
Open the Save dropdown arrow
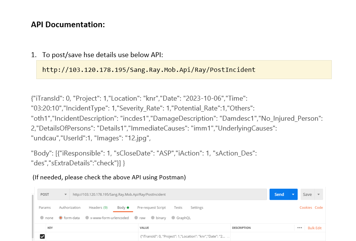[x=319, y=194]
